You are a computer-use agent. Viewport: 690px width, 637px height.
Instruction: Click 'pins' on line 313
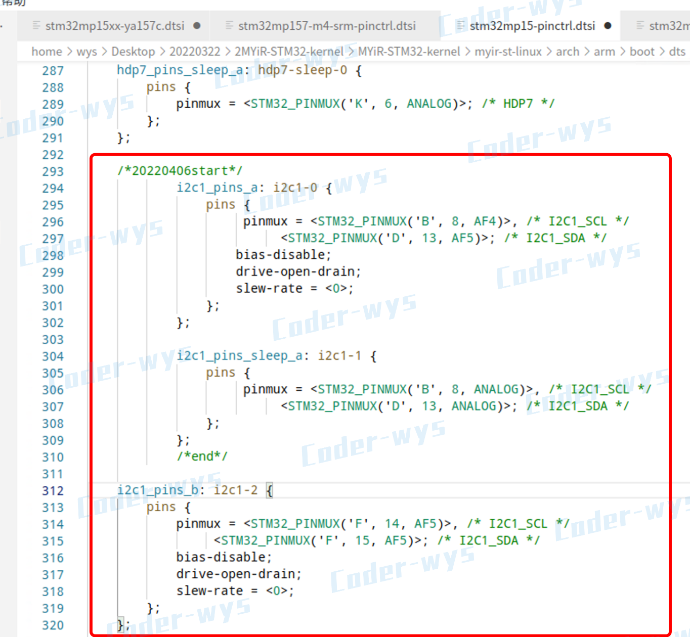[161, 507]
